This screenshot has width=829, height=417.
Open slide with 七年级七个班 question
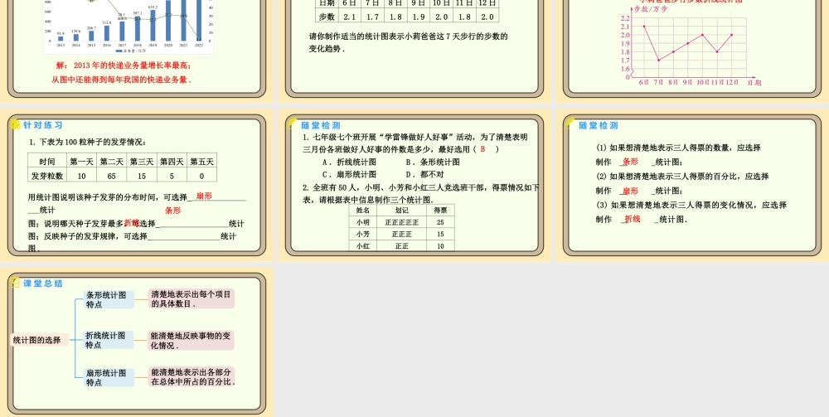coord(414,185)
